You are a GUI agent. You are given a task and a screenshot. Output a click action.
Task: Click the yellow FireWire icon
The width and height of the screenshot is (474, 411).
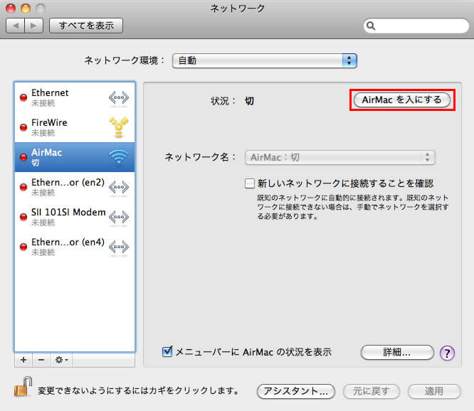(x=119, y=127)
